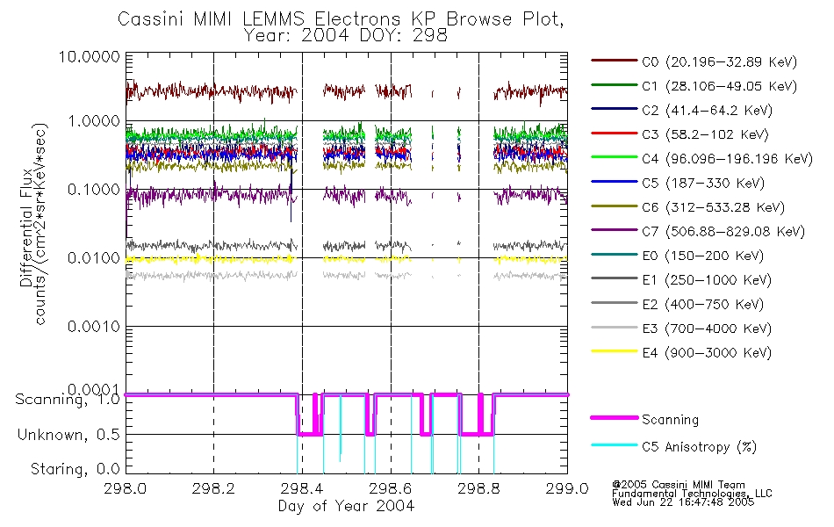The height and width of the screenshot is (527, 834).
Task: Click the C3 (58.2–102 KeV) legend label
Action: click(705, 134)
